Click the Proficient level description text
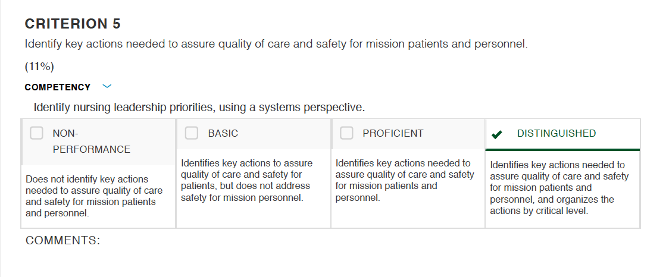Viewport: 666px width, 277px height. coord(404,180)
